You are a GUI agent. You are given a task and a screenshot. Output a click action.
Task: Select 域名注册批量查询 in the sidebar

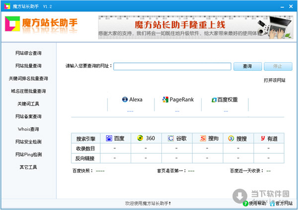[28, 91]
